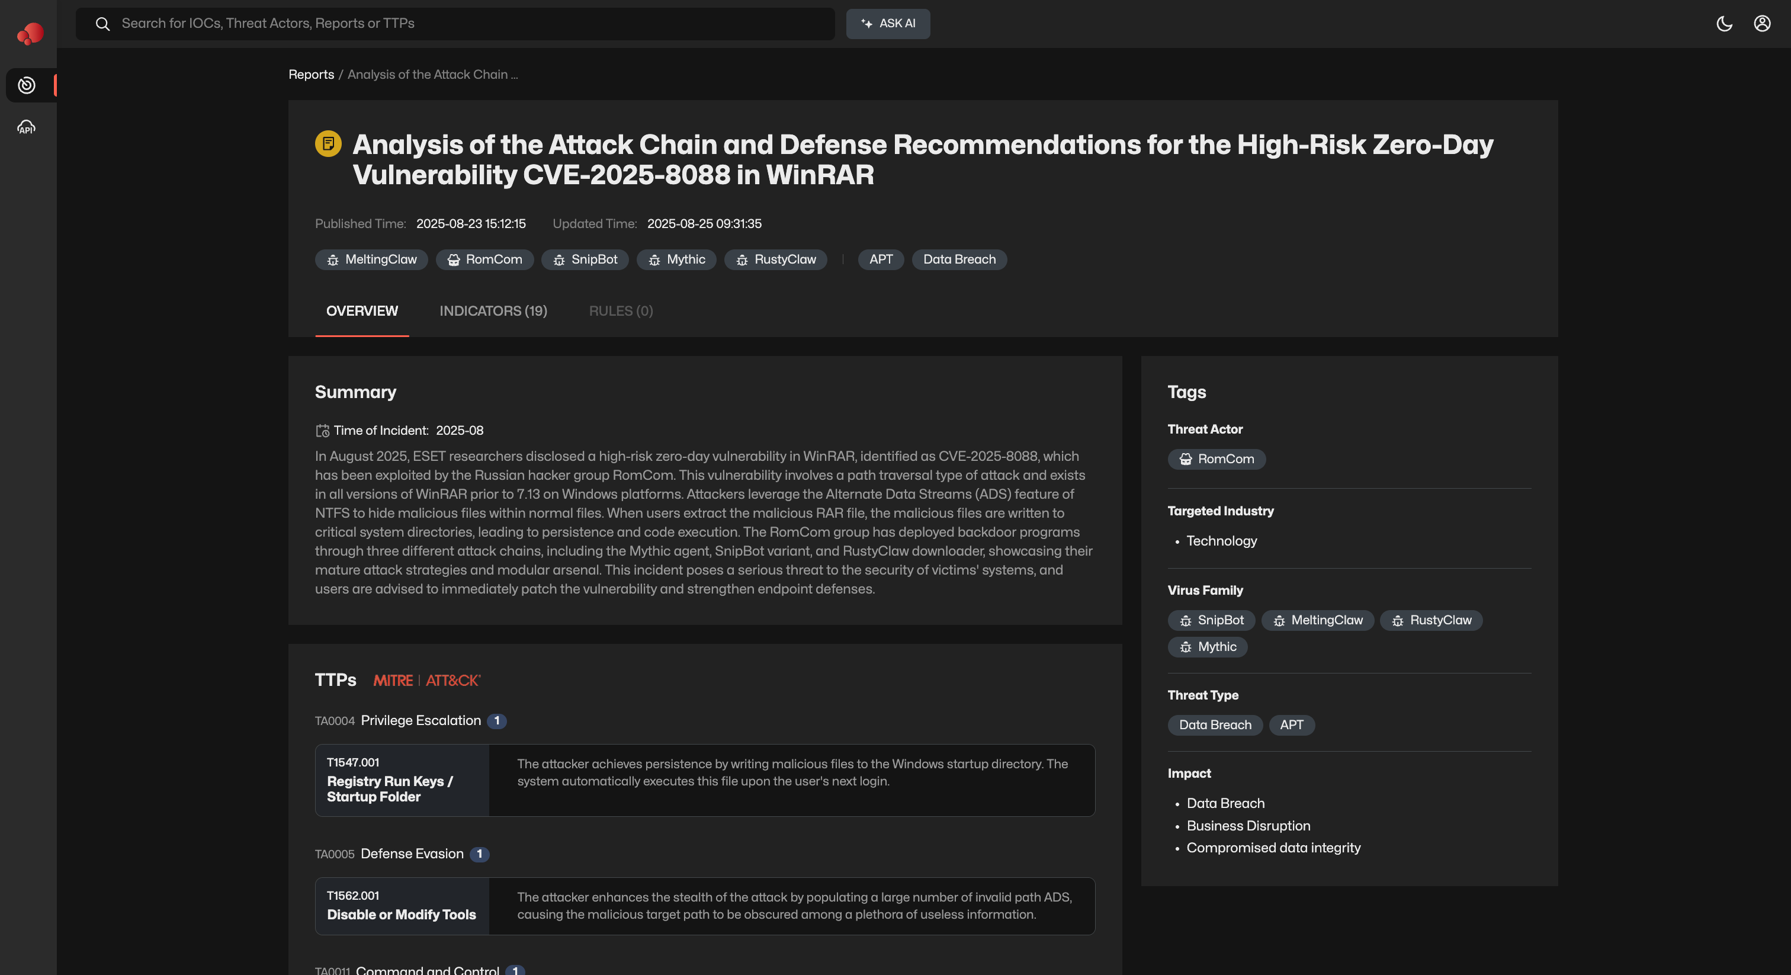The image size is (1791, 975).
Task: Select the OVERVIEW tab
Action: click(x=361, y=311)
